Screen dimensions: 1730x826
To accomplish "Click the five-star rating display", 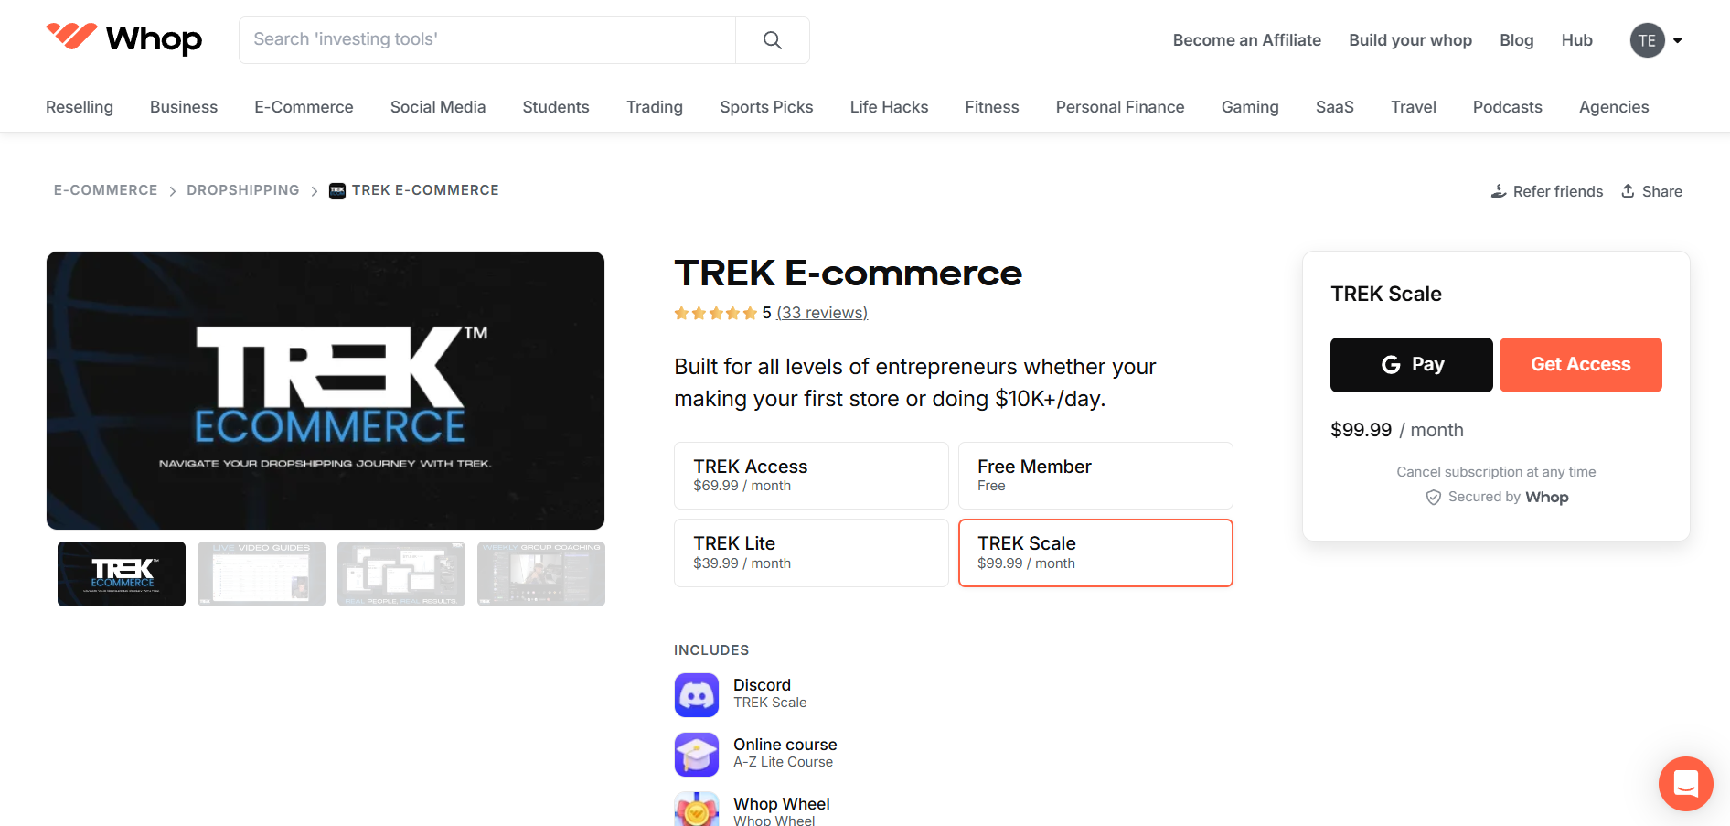I will (716, 312).
